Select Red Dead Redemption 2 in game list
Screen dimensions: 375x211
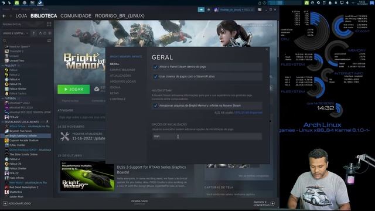pyautogui.click(x=23, y=188)
